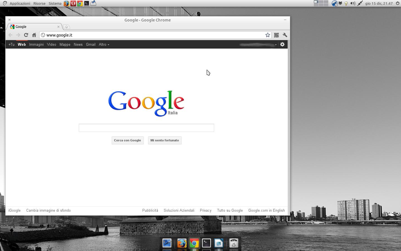
Task: Launch Opera from the top panel
Action: [73, 3]
